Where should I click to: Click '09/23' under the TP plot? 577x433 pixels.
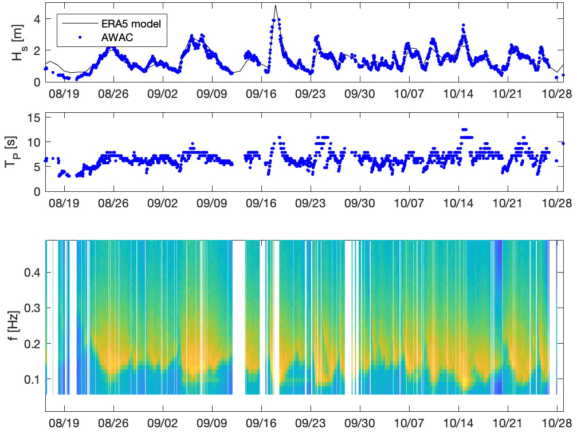311,203
